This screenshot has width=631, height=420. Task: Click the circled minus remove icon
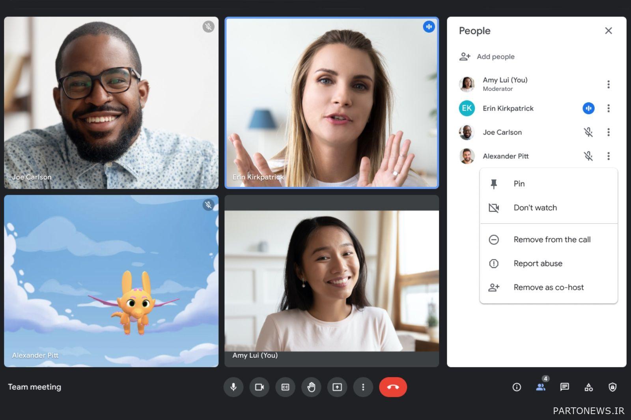(x=494, y=240)
